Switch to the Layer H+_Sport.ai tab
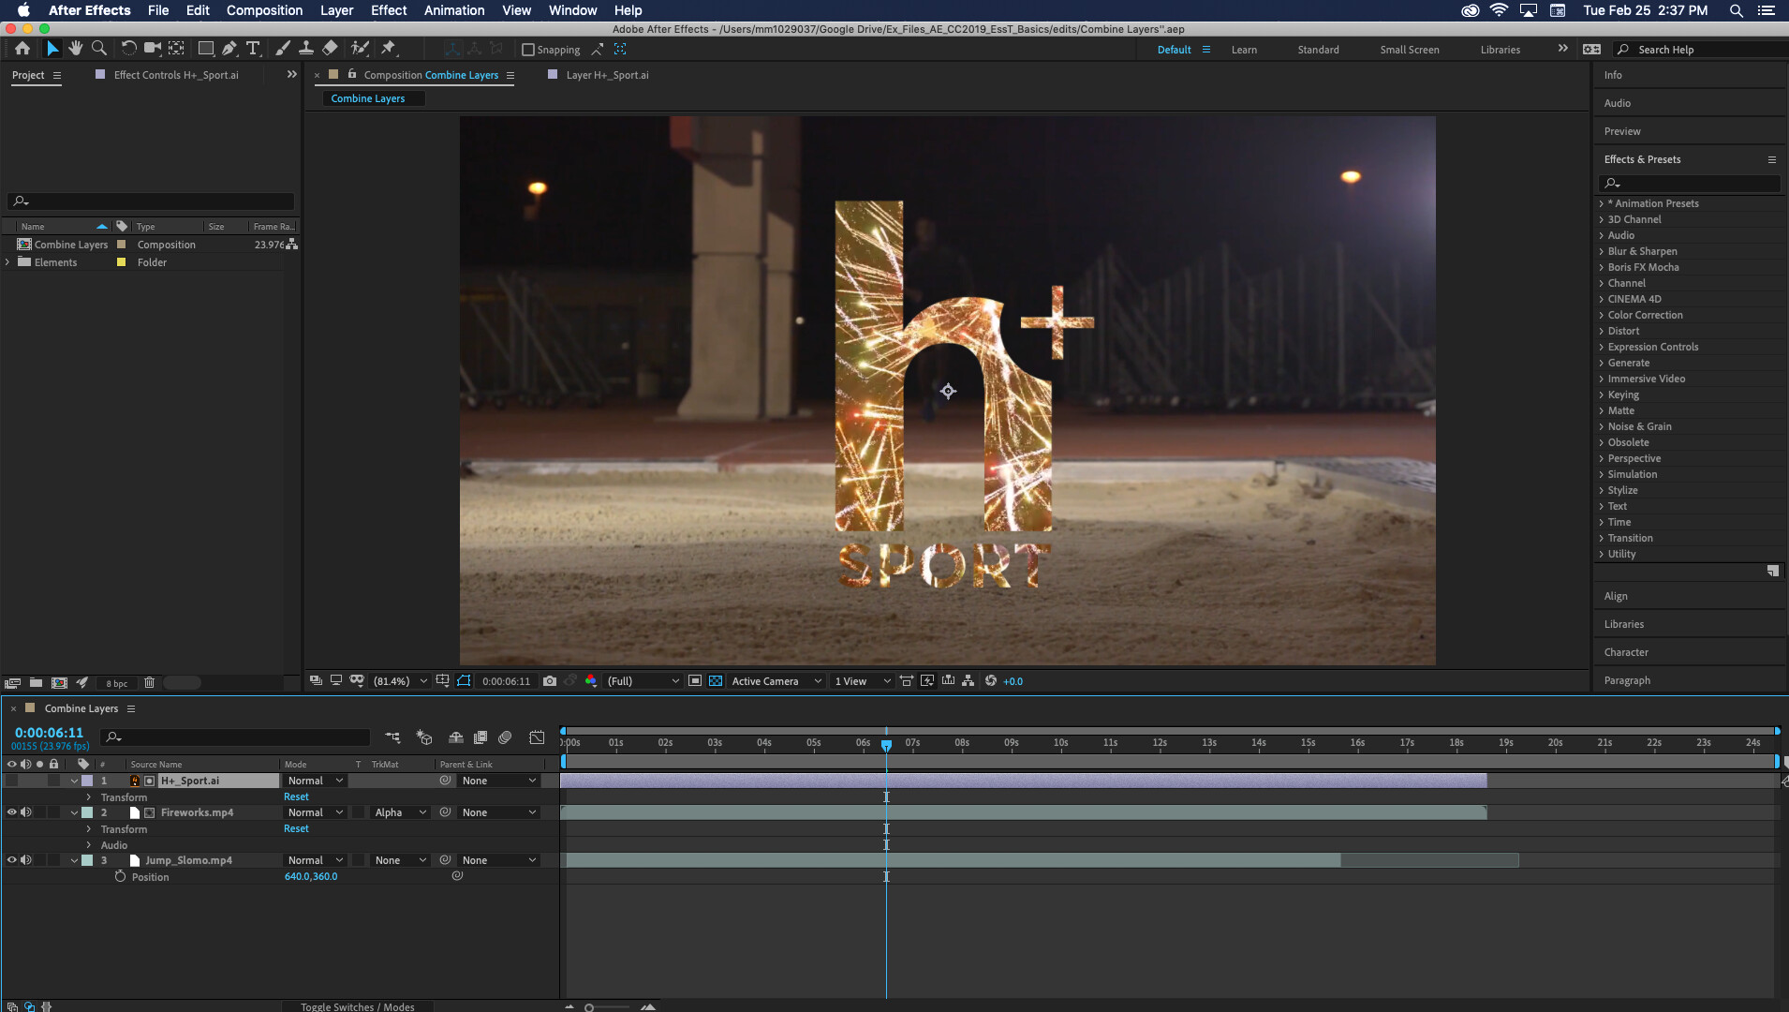This screenshot has height=1012, width=1789. point(607,75)
